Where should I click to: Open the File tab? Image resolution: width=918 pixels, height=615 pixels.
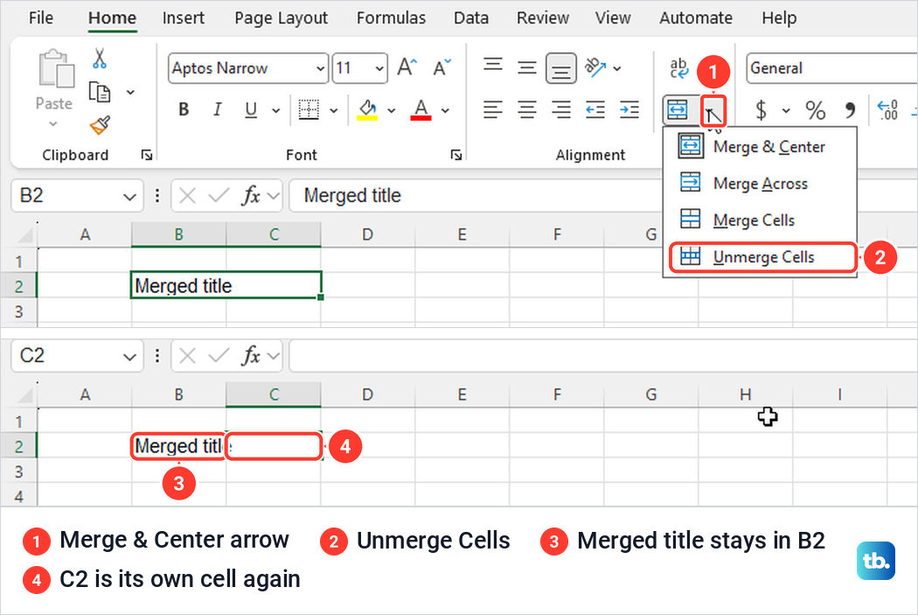coord(41,17)
